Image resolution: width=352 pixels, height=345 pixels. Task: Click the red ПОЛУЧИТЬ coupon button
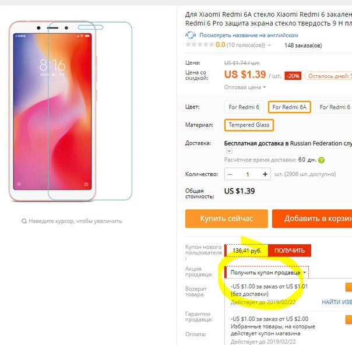290,251
